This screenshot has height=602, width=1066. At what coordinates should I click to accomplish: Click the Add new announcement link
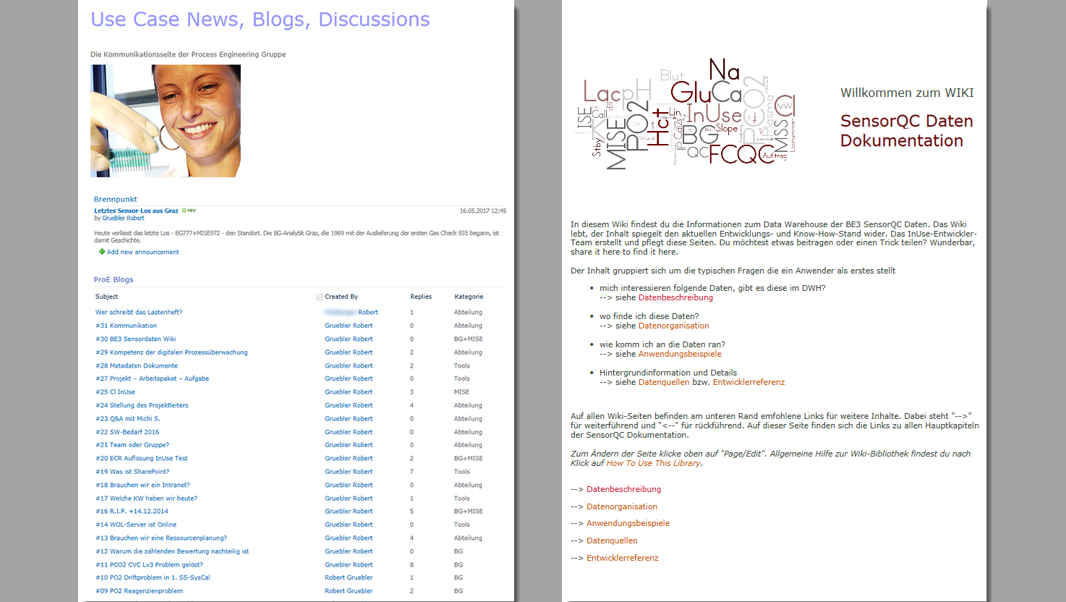[x=143, y=252]
